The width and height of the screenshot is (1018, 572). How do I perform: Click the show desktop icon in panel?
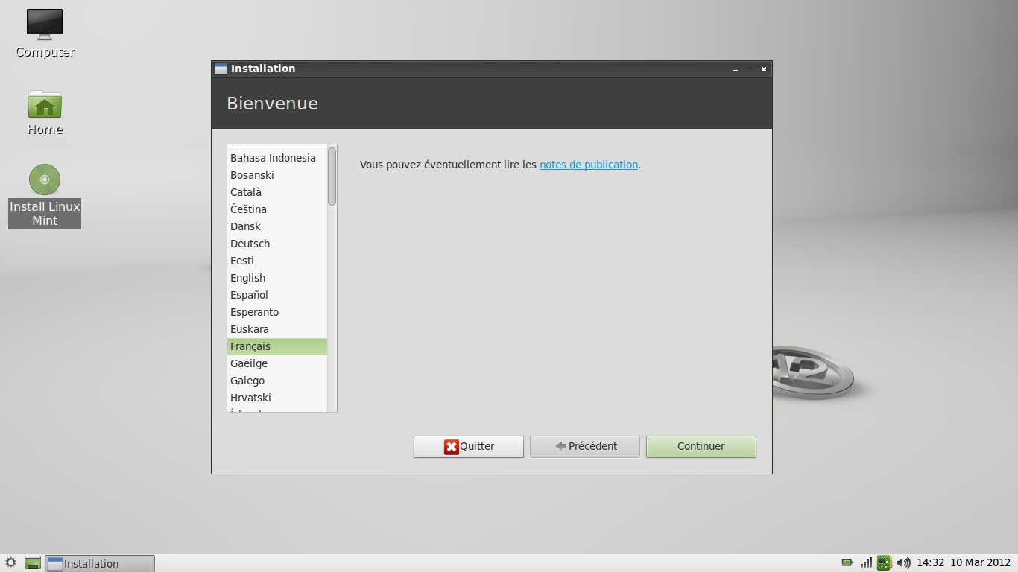pyautogui.click(x=32, y=563)
